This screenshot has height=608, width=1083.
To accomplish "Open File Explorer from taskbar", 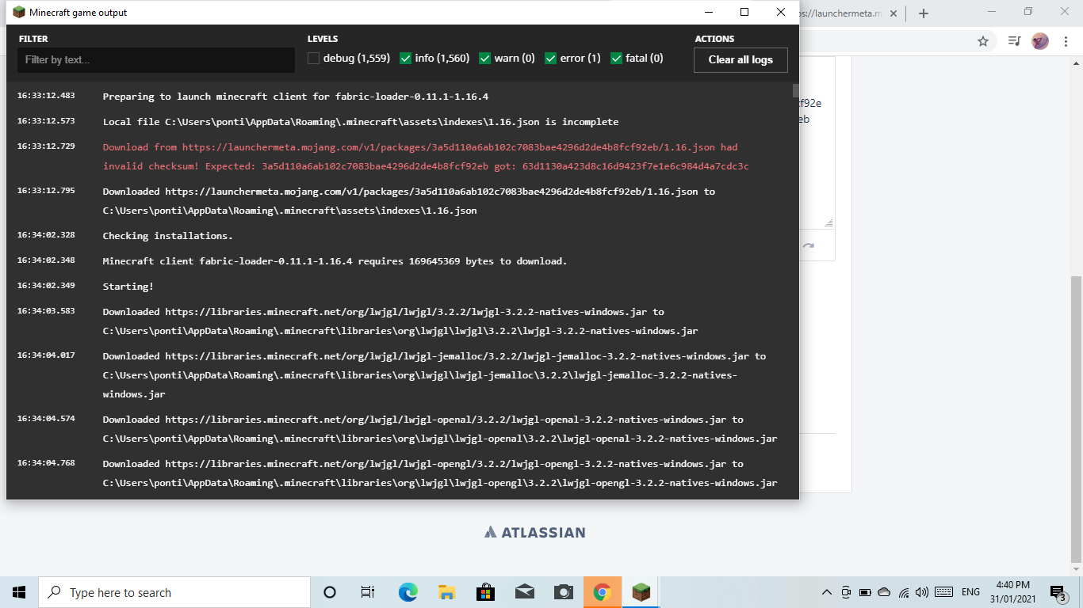I will click(446, 592).
